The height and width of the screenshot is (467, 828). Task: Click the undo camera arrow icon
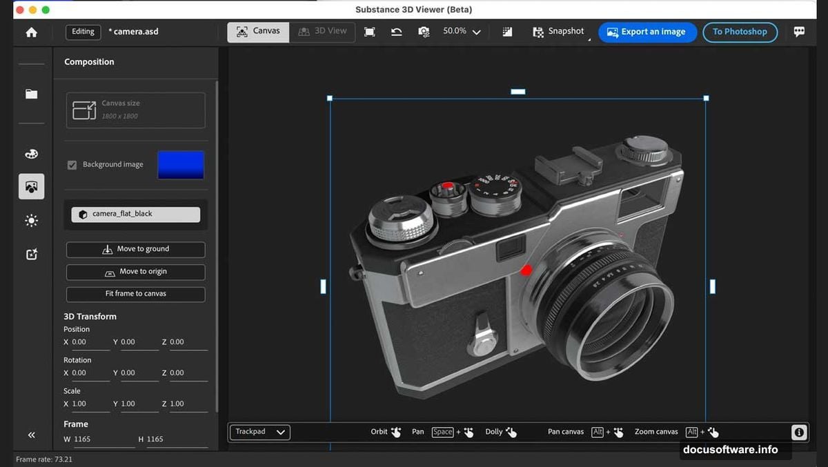click(x=396, y=32)
